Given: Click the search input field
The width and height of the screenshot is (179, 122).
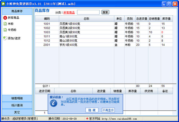Looking at the screenshot, I should [x=88, y=12].
